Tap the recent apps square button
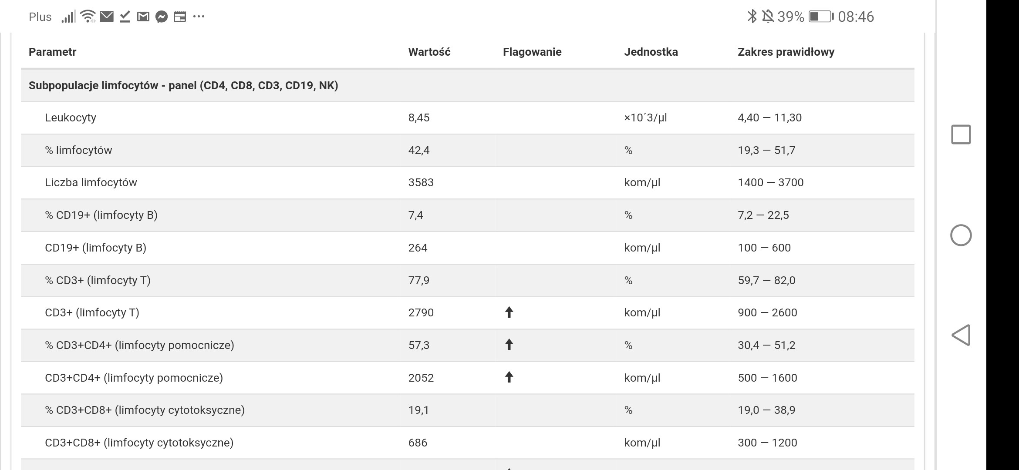Viewport: 1019px width, 470px height. coord(961,134)
